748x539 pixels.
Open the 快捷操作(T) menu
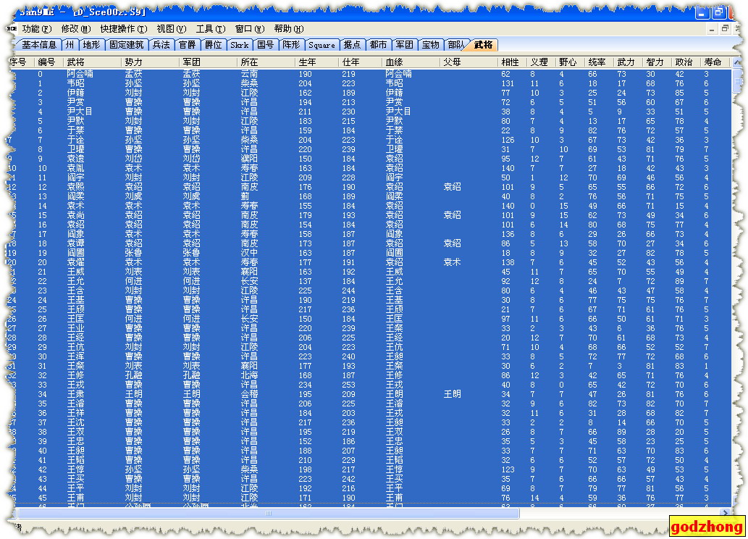[123, 29]
